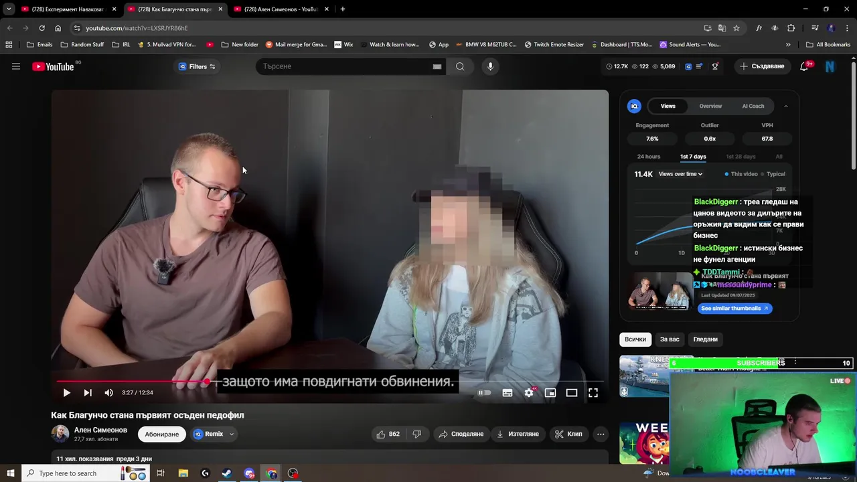857x482 pixels.
Task: Open player settings gear
Action: click(x=529, y=393)
